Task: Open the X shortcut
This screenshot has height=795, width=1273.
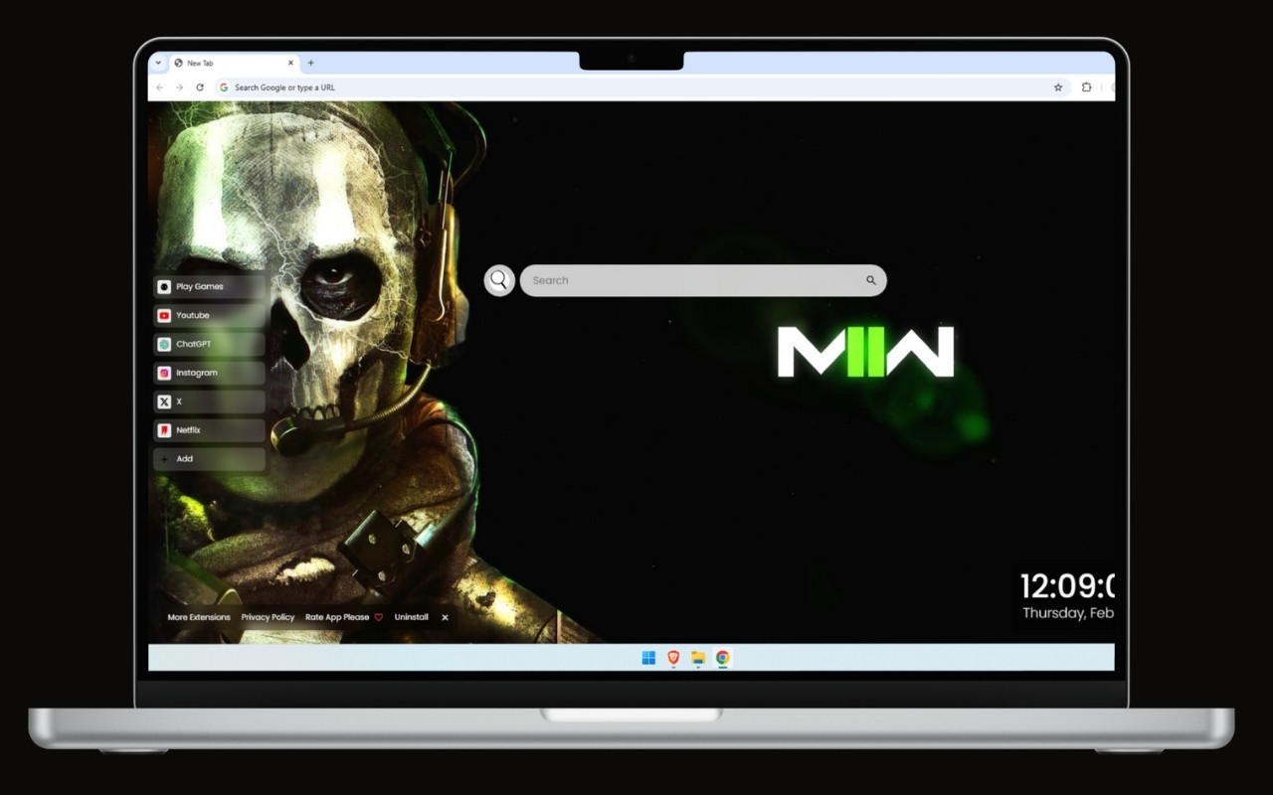Action: click(209, 401)
